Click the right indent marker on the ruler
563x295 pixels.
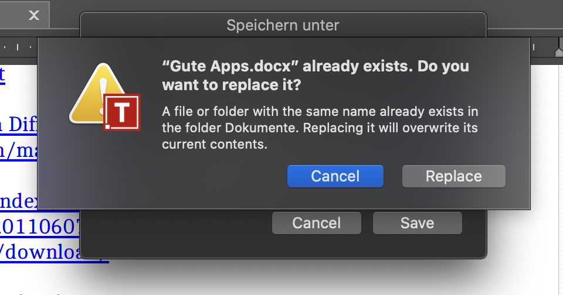559,49
